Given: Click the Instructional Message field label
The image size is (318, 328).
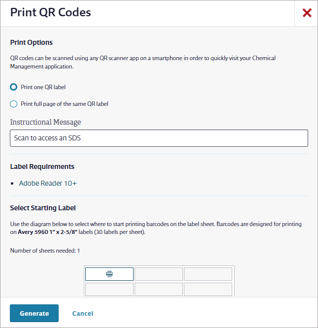Looking at the screenshot, I should point(45,122).
